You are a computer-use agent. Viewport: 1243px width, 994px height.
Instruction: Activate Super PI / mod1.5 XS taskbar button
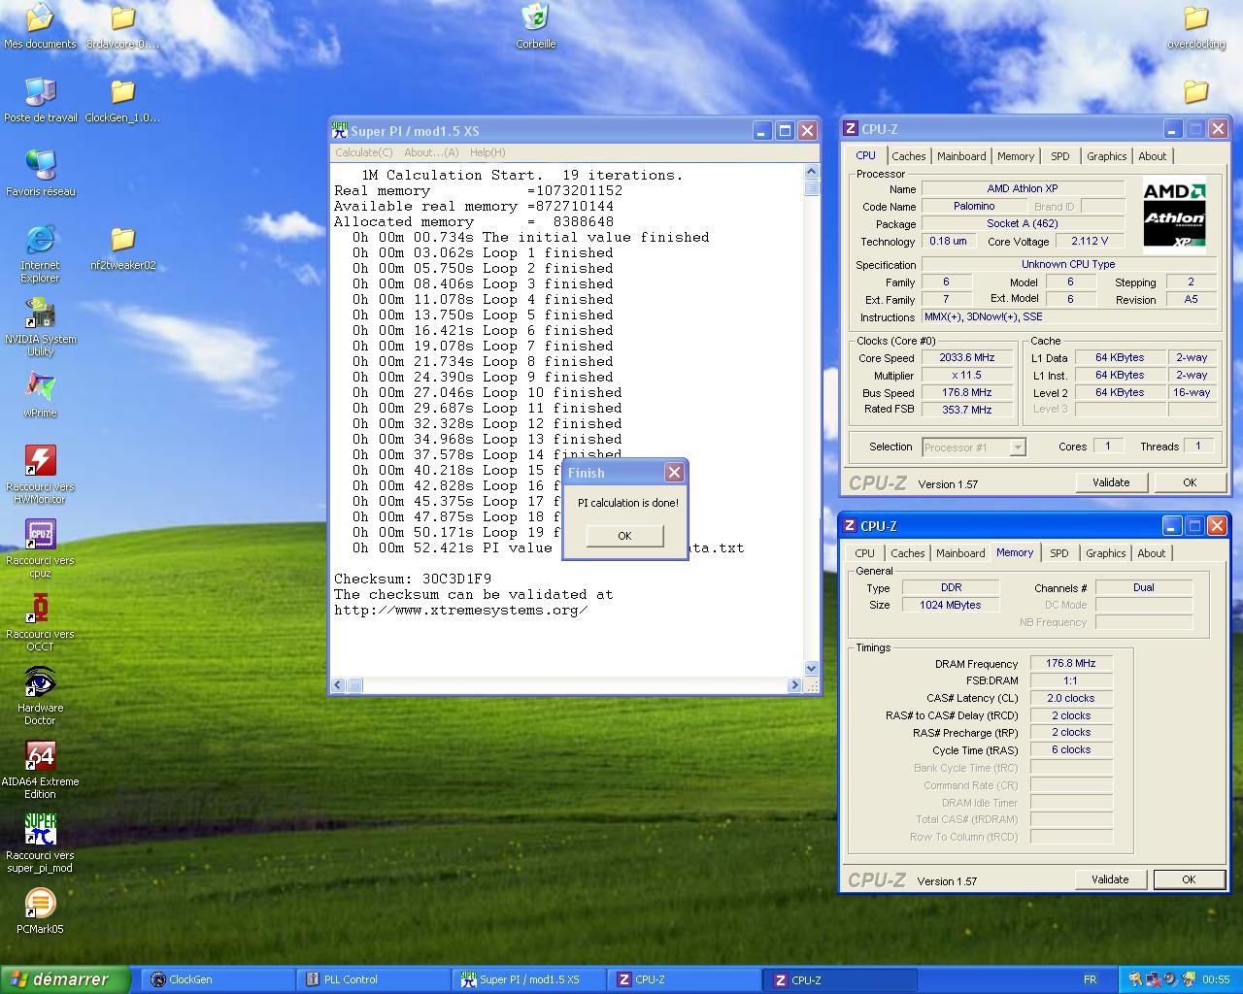(x=529, y=979)
